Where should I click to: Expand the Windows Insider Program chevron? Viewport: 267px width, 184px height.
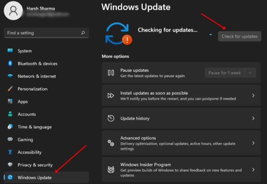pyautogui.click(x=253, y=169)
